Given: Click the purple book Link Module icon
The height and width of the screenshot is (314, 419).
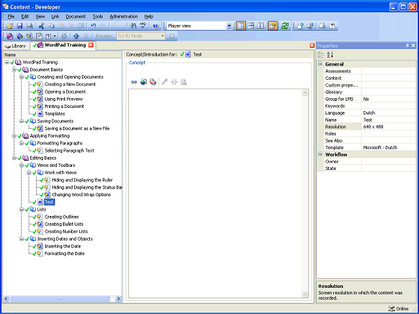Looking at the screenshot, I should tap(10, 36).
